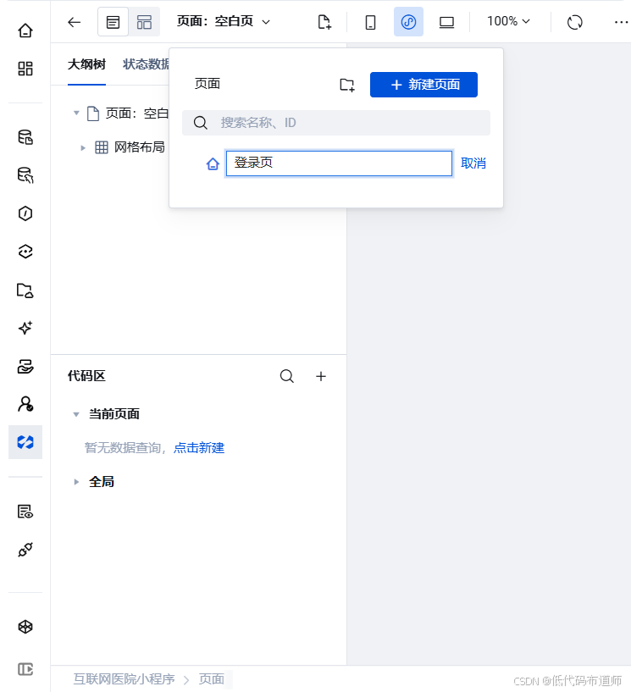Collapse the 页面: 空白 tree node
This screenshot has width=631, height=692.
point(76,113)
